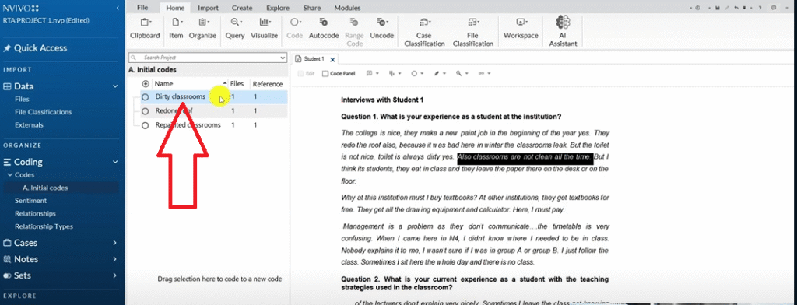797x305 pixels.
Task: Switch to the Explore ribbon tab
Action: point(278,8)
